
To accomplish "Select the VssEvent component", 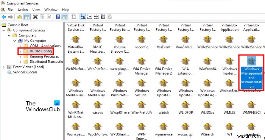I will (164, 42).
